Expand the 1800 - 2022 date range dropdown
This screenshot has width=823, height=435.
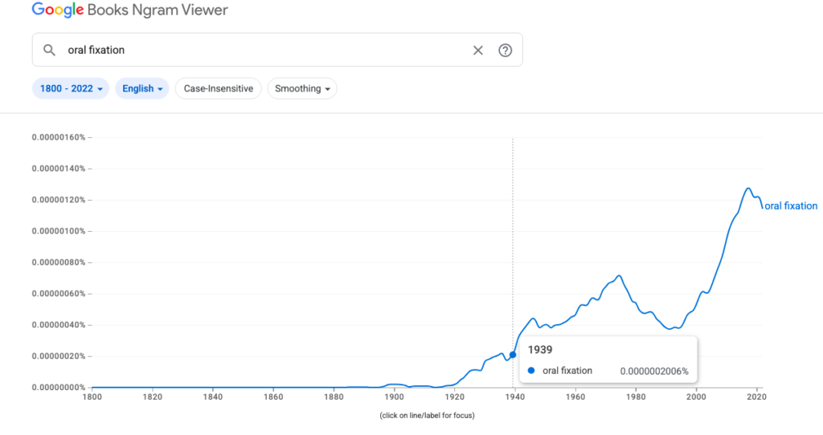(x=72, y=88)
